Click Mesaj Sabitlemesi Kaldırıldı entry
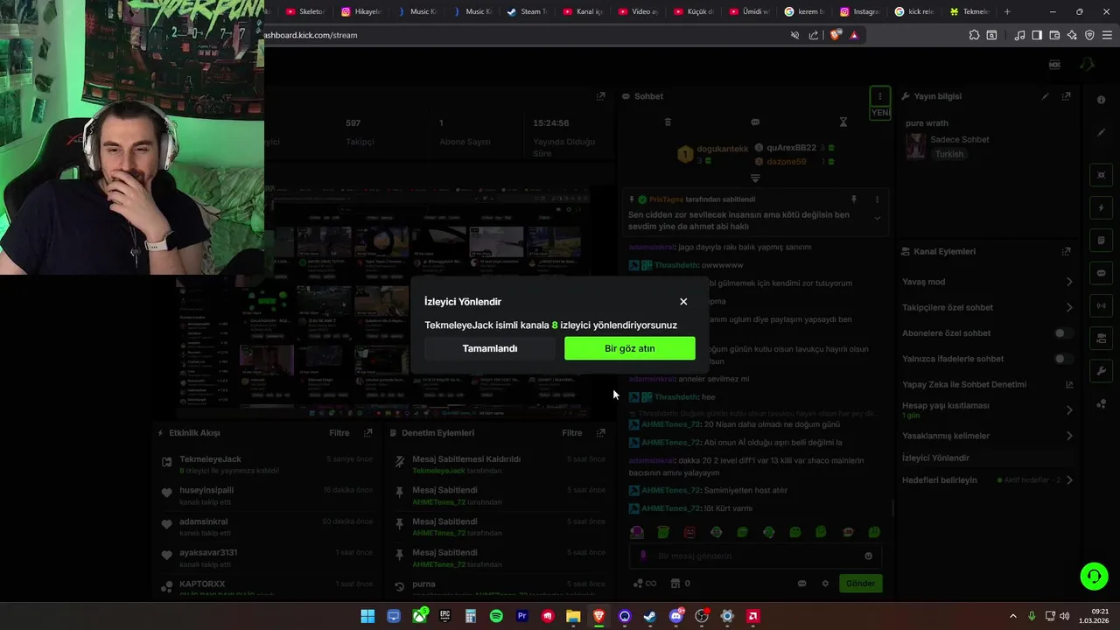The width and height of the screenshot is (1120, 630). point(499,465)
